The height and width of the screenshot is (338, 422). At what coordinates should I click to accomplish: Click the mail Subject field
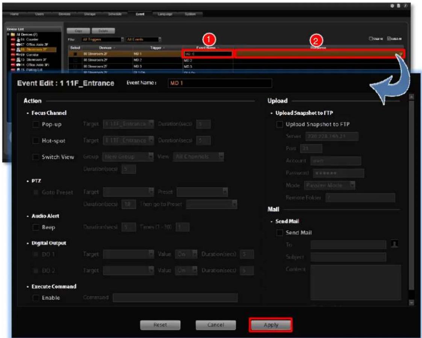point(348,257)
